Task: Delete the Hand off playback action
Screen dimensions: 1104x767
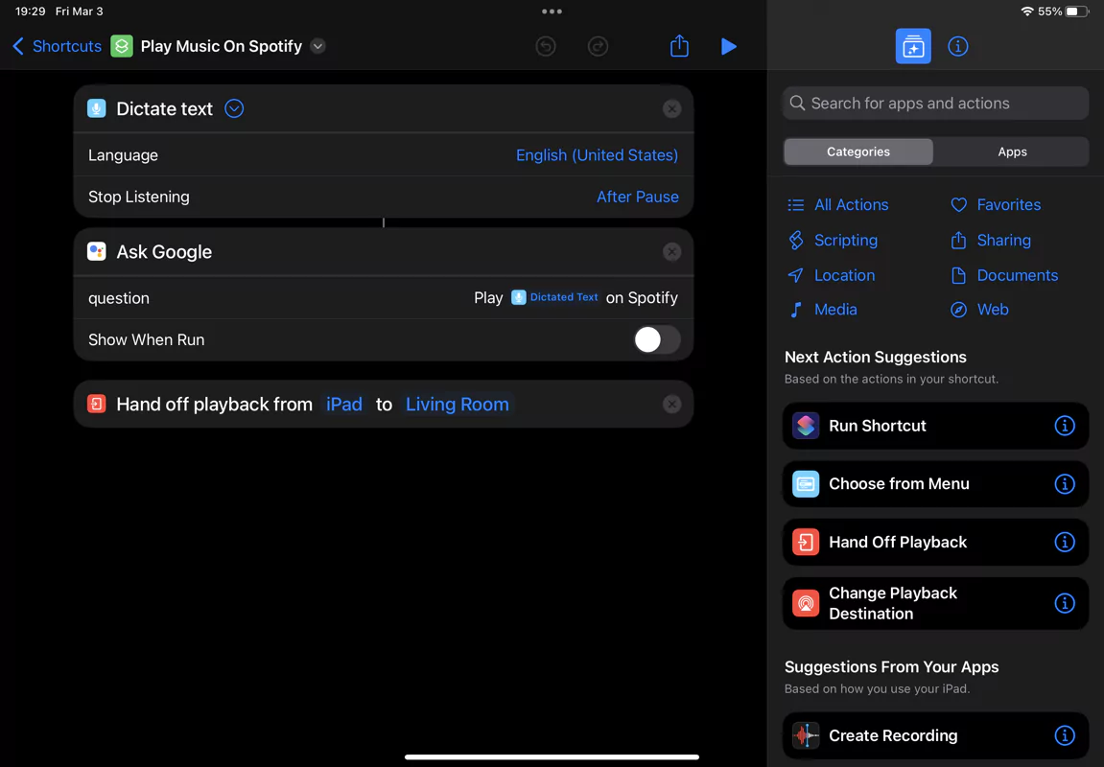Action: pos(671,405)
